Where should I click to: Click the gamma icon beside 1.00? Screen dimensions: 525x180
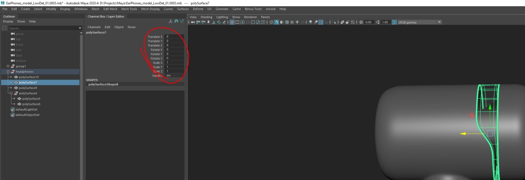[x=378, y=22]
